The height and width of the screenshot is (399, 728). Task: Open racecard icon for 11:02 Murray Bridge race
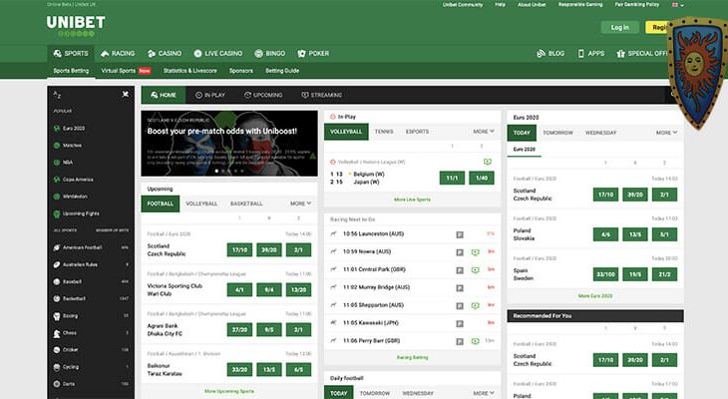[x=460, y=288]
